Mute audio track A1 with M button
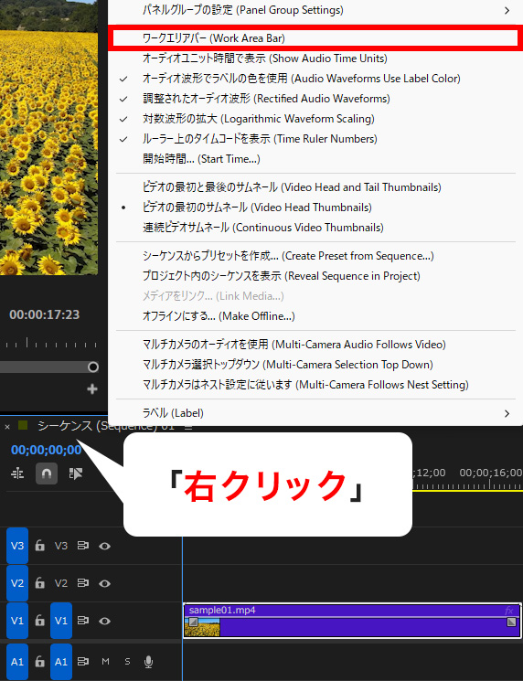 coord(105,662)
